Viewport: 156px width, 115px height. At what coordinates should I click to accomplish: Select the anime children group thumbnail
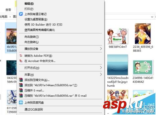pyautogui.click(x=118, y=96)
